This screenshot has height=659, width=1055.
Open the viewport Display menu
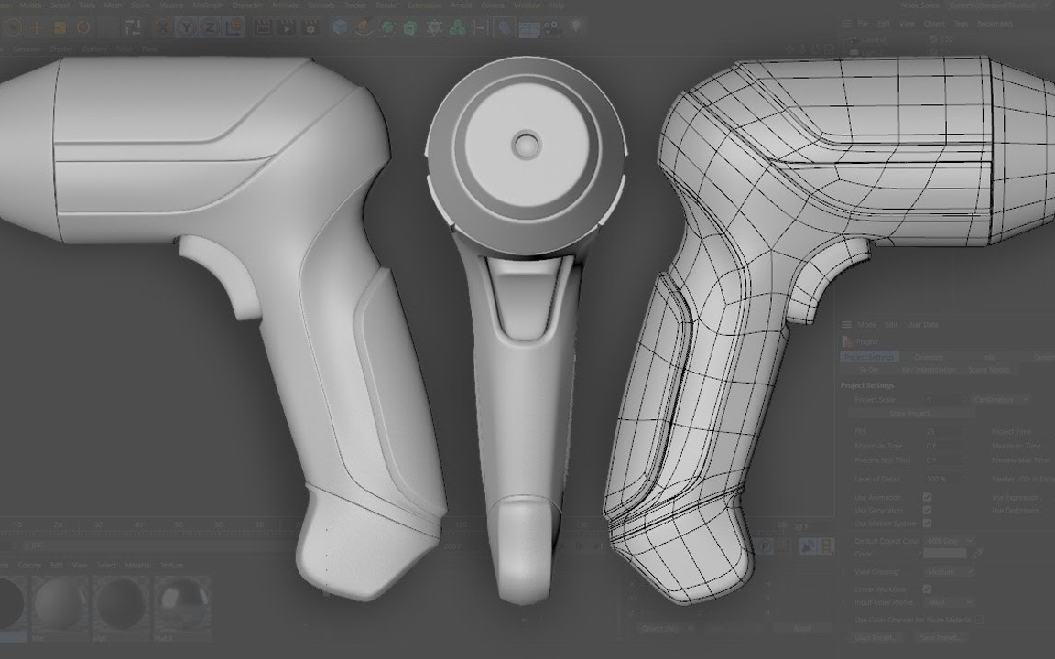(61, 49)
